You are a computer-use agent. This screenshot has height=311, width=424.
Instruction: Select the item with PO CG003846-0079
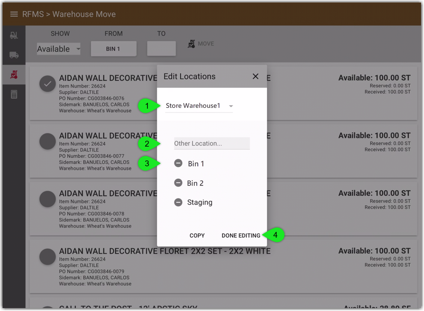(48, 257)
